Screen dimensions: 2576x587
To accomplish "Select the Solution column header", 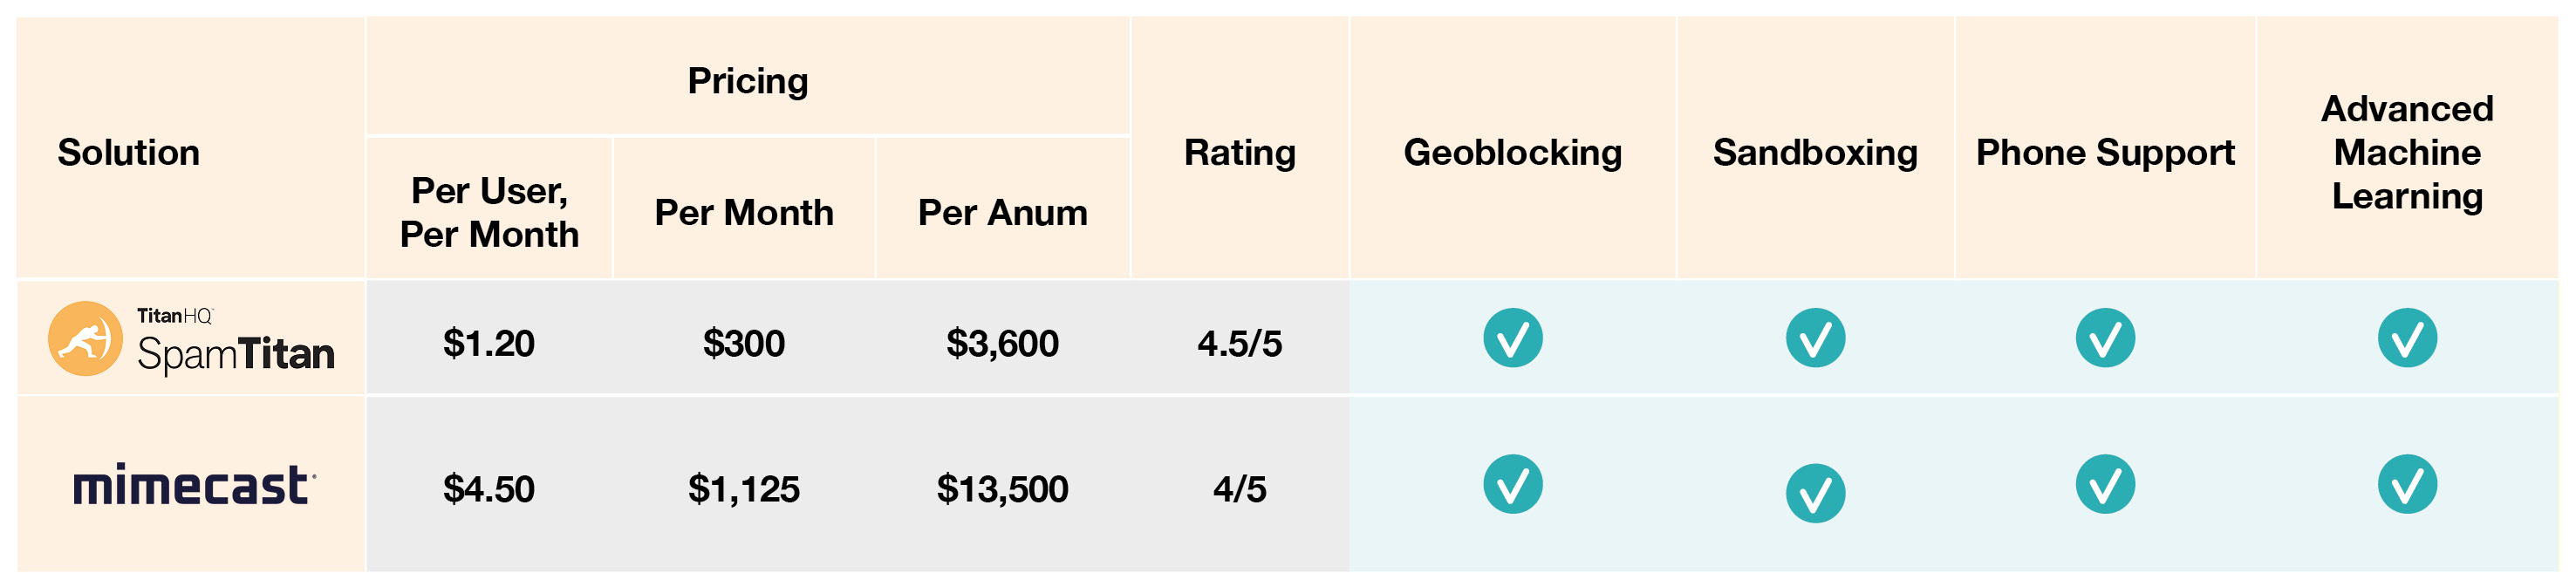I will coord(129,152).
